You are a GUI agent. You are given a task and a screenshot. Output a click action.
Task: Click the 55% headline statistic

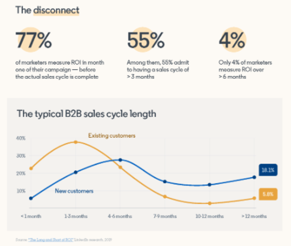pos(145,40)
